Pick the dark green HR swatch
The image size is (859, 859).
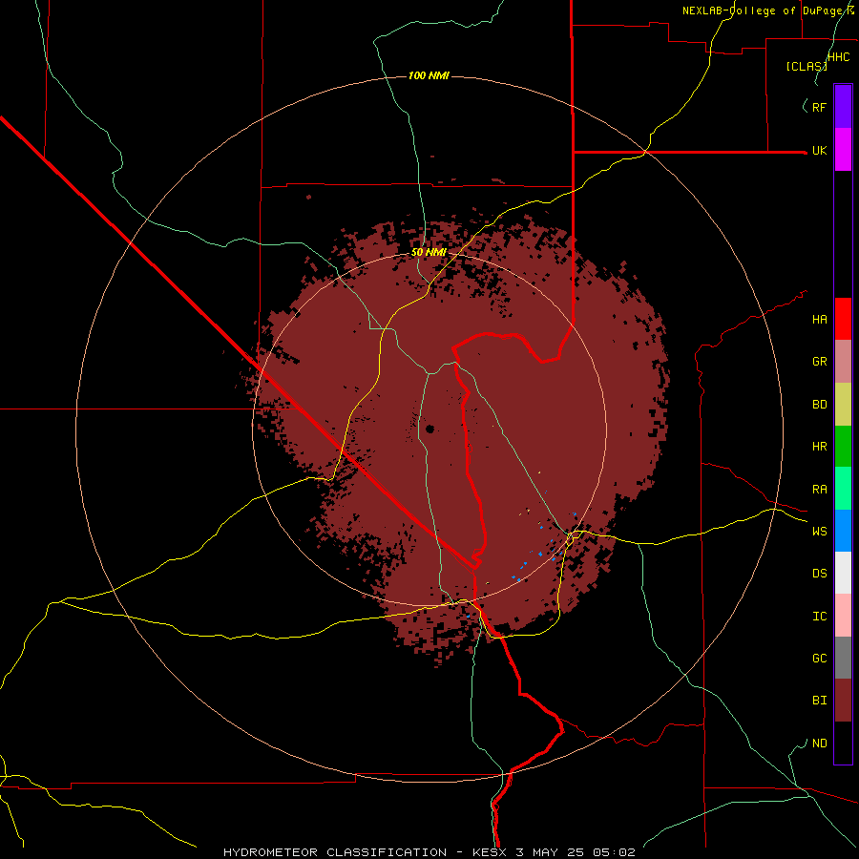point(843,447)
